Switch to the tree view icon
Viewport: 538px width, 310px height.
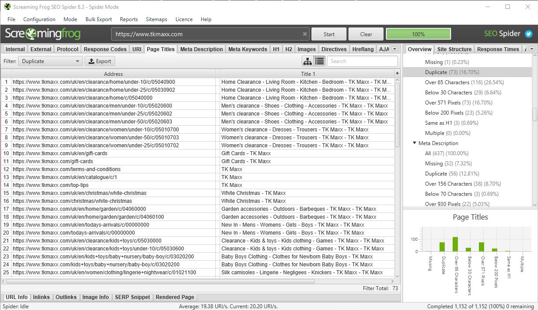307,61
